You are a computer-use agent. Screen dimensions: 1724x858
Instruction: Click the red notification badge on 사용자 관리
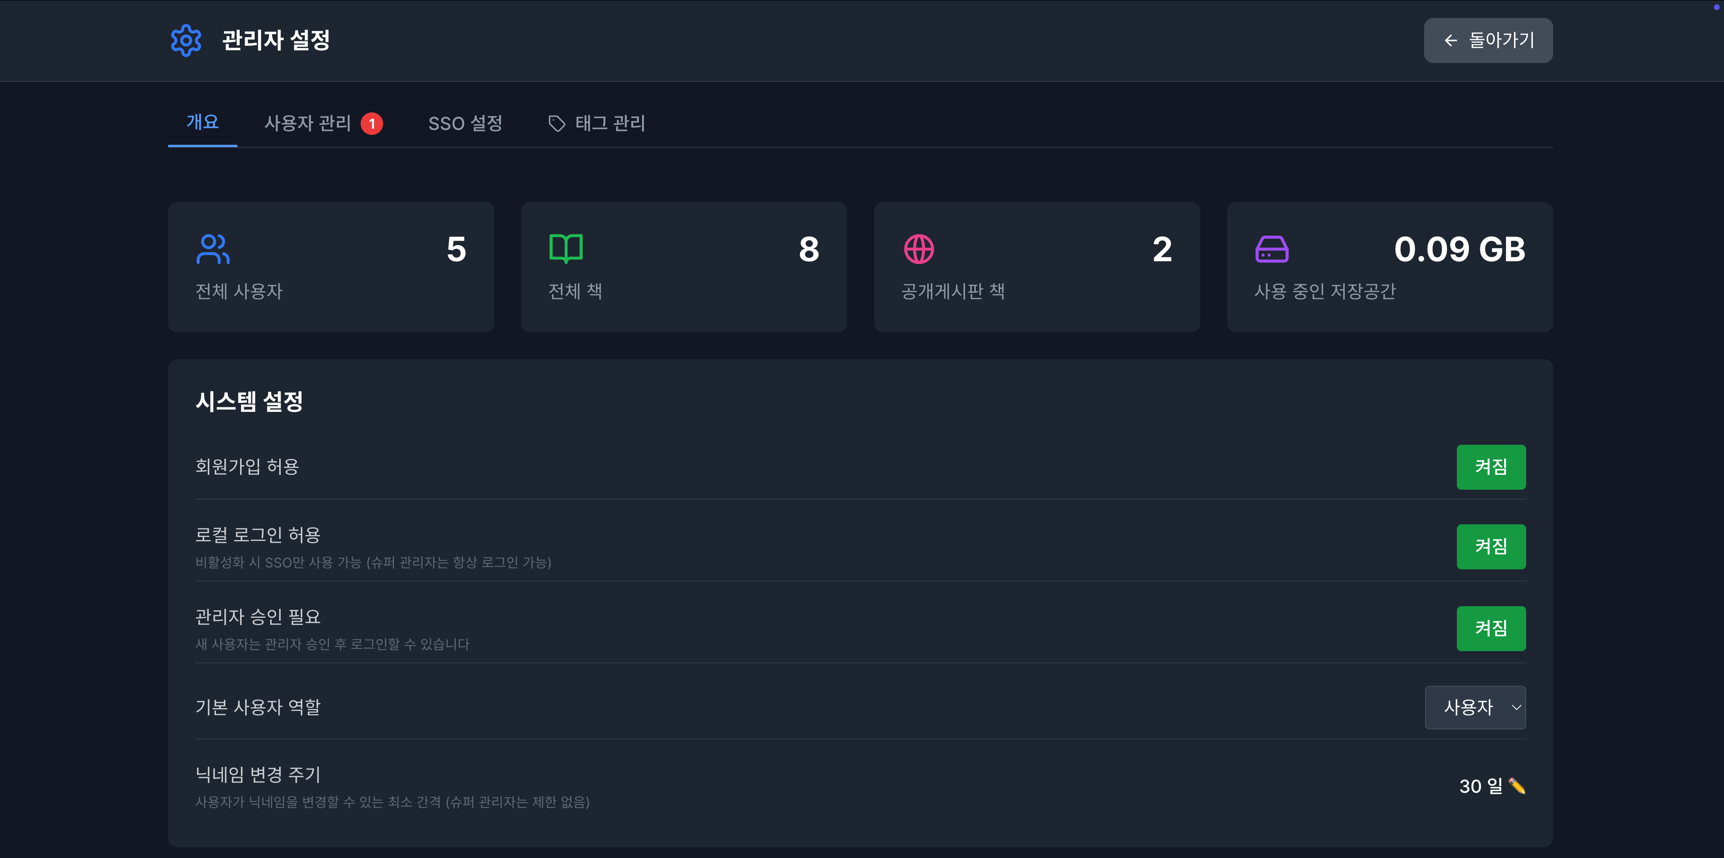pyautogui.click(x=373, y=123)
